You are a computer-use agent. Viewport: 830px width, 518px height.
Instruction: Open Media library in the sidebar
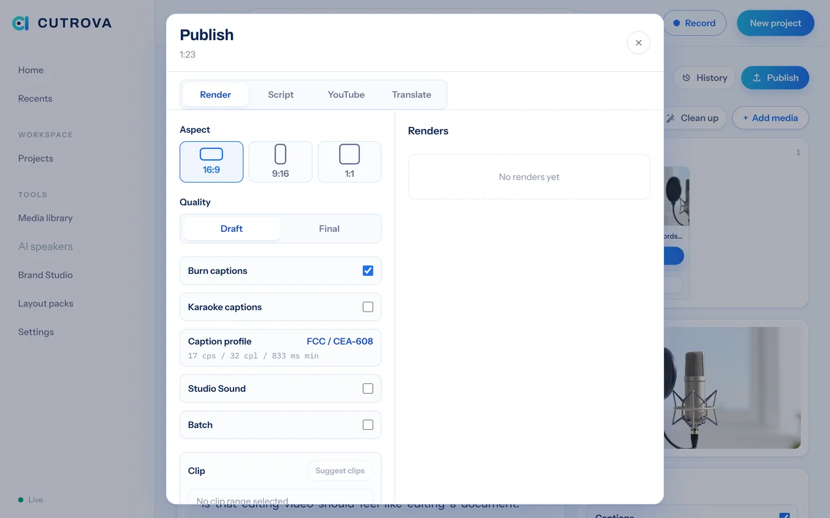point(45,218)
